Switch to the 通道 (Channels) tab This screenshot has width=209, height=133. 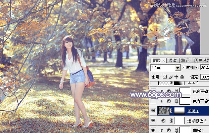172,61
